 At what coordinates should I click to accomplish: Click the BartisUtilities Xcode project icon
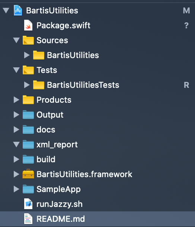click(18, 10)
